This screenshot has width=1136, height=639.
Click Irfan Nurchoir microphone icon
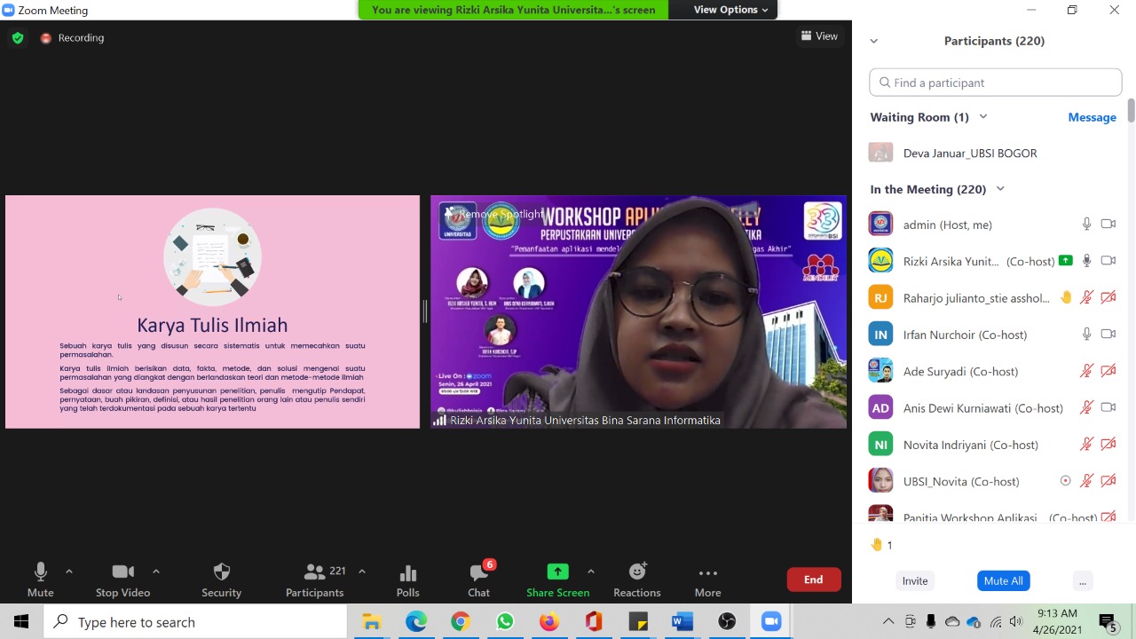point(1086,335)
